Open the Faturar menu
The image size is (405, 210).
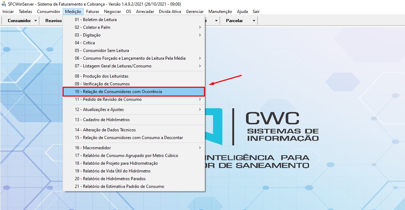coord(92,11)
